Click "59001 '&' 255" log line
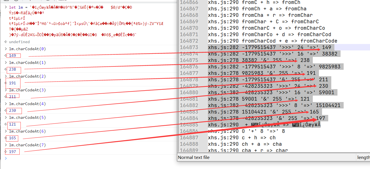Image resolution: width=370 pixels, height=169 pixels. (x=259, y=99)
